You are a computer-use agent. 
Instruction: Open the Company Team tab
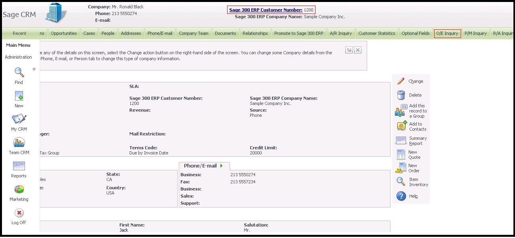click(x=193, y=33)
